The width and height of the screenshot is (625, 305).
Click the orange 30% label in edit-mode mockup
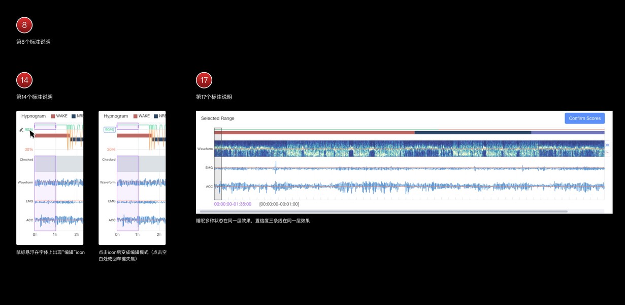coord(111,149)
